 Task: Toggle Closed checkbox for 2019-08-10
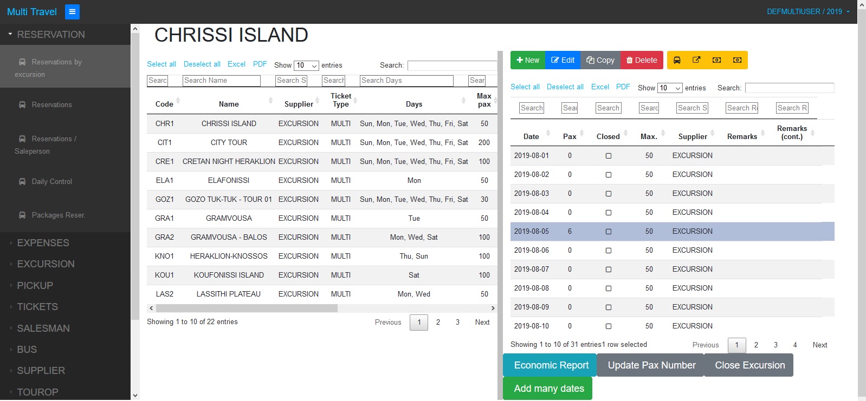tap(608, 326)
